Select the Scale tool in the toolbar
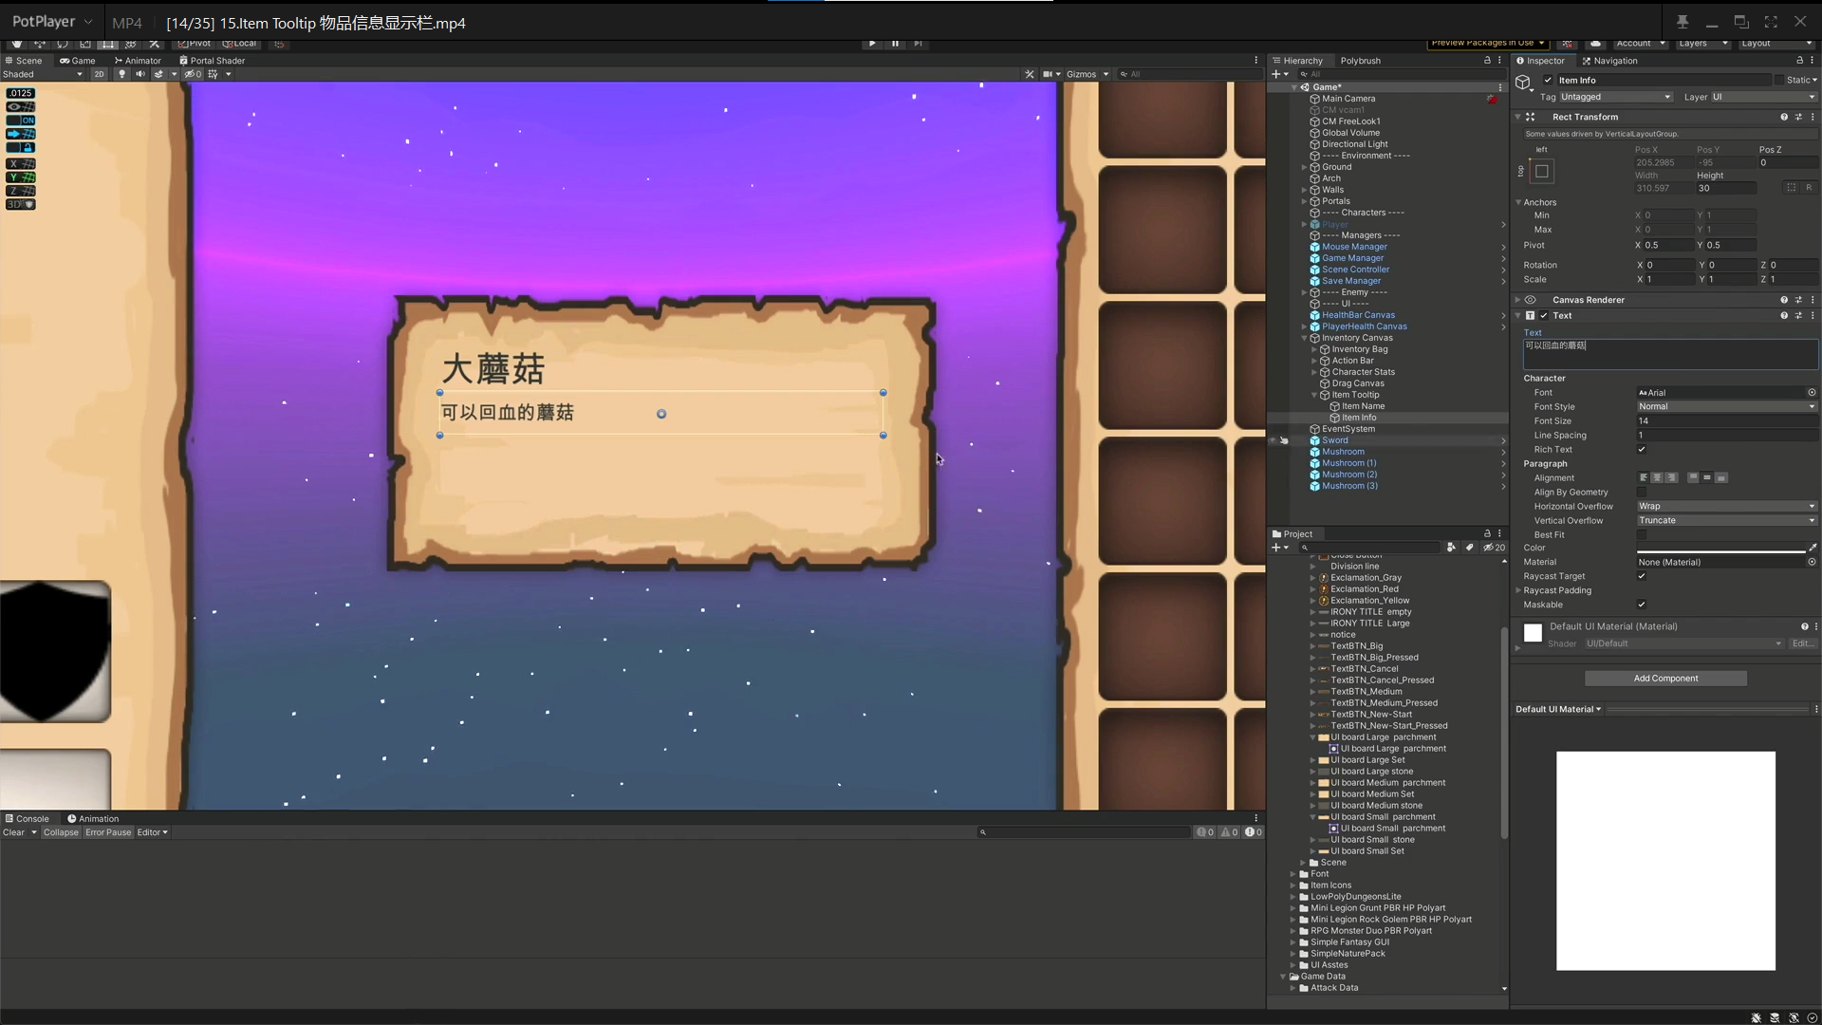1822x1025 pixels. 85,45
